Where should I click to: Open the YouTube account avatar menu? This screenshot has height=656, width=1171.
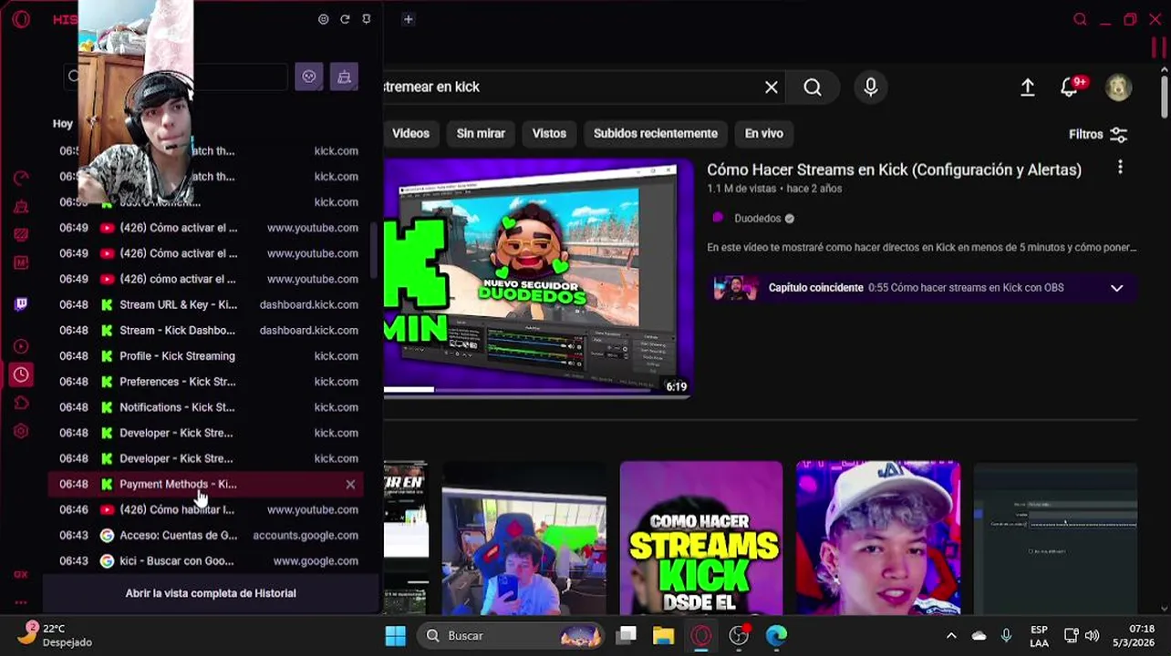tap(1118, 87)
